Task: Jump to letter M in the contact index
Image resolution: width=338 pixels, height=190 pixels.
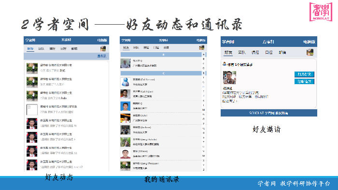Action: (203, 110)
